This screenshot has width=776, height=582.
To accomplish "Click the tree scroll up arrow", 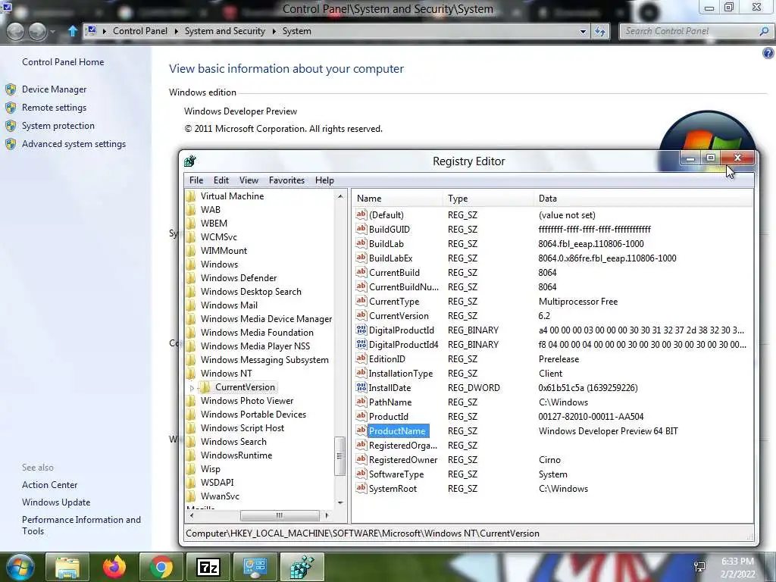I will [340, 196].
